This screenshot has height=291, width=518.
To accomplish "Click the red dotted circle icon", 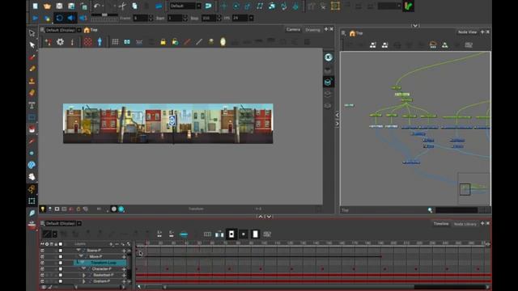I will (87, 42).
